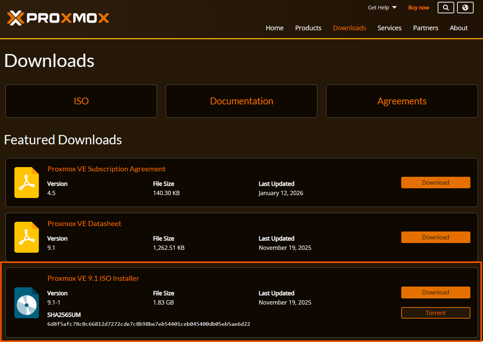Screen dimensions: 483x342
Task: Select the Downloads menu item
Action: pos(349,28)
